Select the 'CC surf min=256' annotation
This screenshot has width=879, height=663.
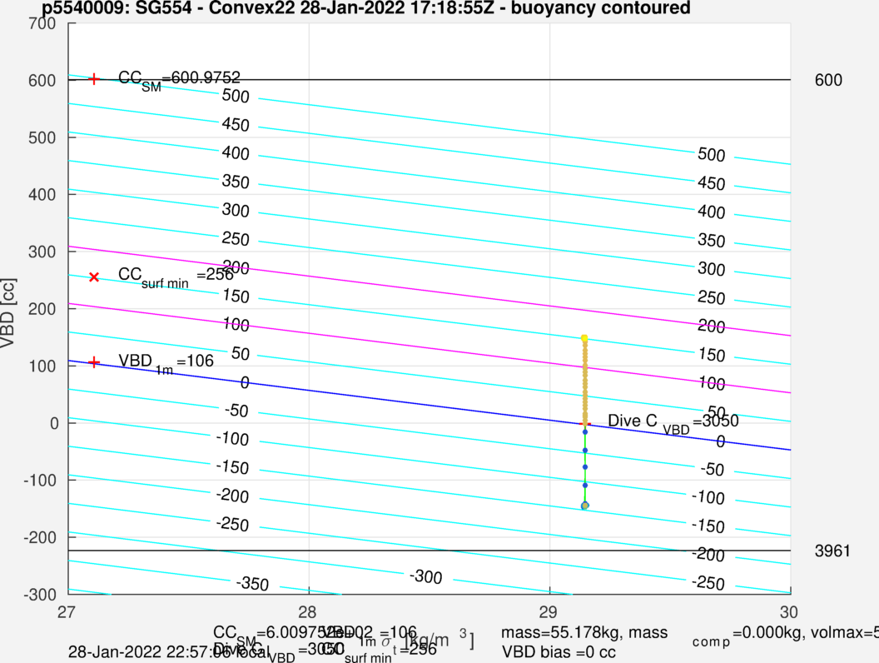coord(176,277)
